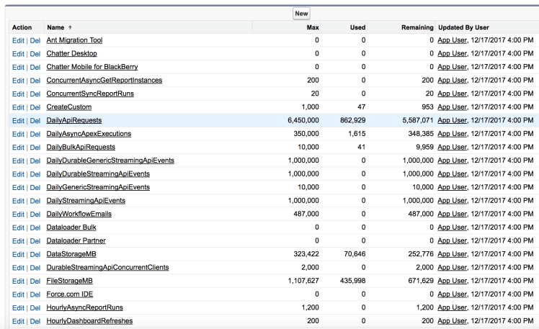Edit the DailyApiRequests row
Viewport: 539px width, 329px height.
click(18, 121)
